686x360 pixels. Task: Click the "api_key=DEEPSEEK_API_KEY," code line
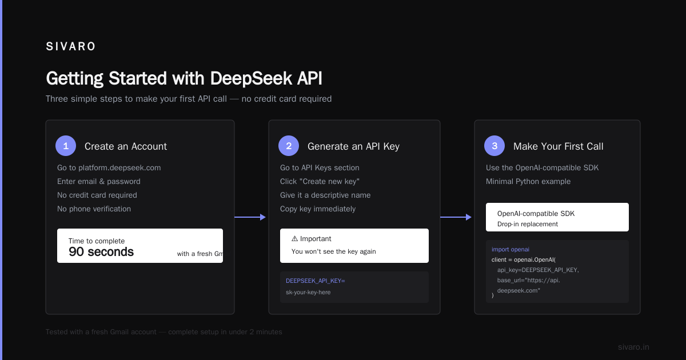pyautogui.click(x=539, y=270)
